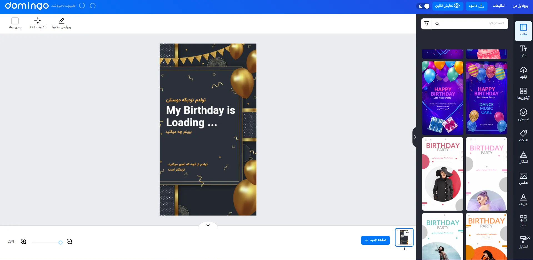Open the استایل style panel
The width and height of the screenshot is (533, 260).
coord(523,242)
